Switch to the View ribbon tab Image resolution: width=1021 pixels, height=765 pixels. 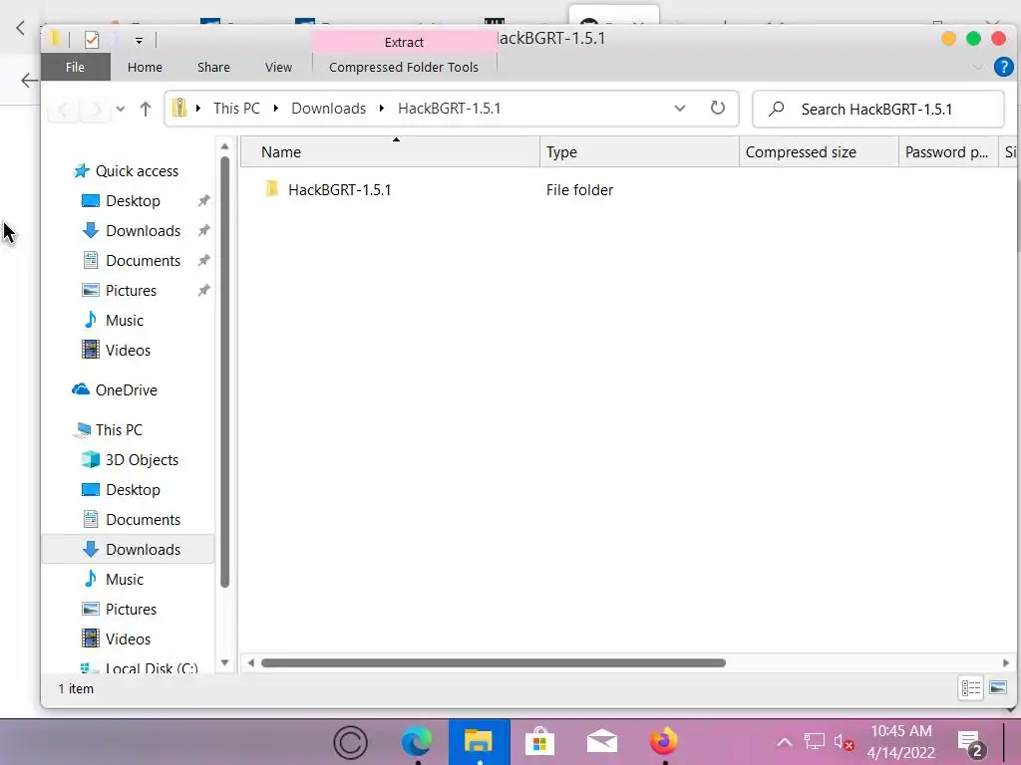coord(278,67)
